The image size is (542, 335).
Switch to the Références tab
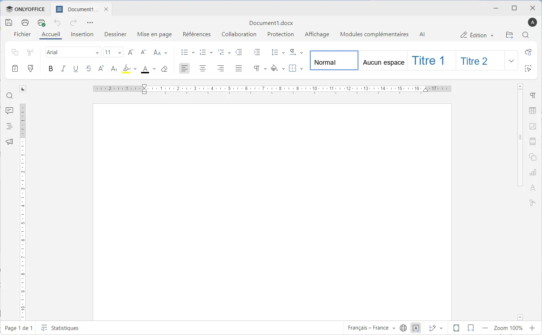[197, 34]
